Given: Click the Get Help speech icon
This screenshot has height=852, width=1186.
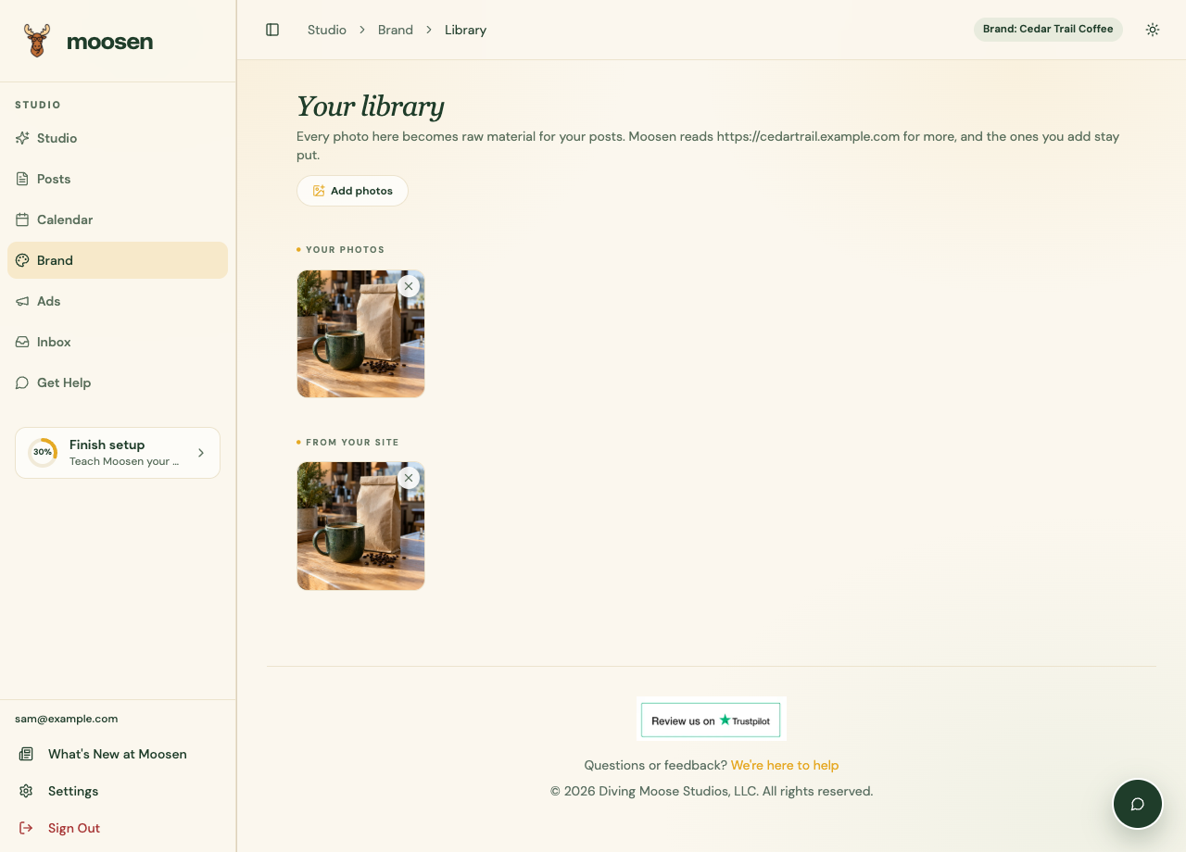Looking at the screenshot, I should pos(22,382).
